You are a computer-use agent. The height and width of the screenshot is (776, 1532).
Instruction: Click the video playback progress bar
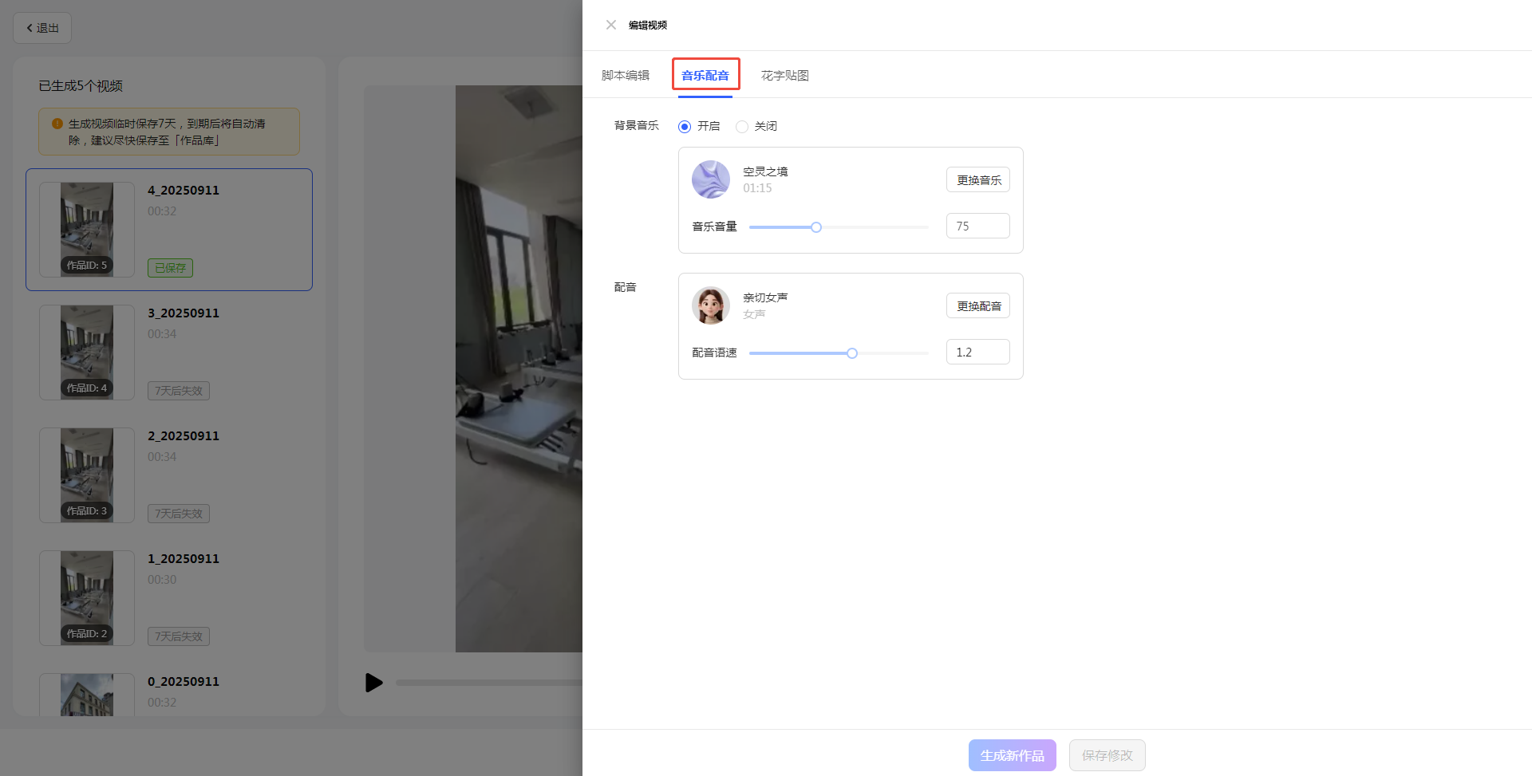tap(489, 683)
